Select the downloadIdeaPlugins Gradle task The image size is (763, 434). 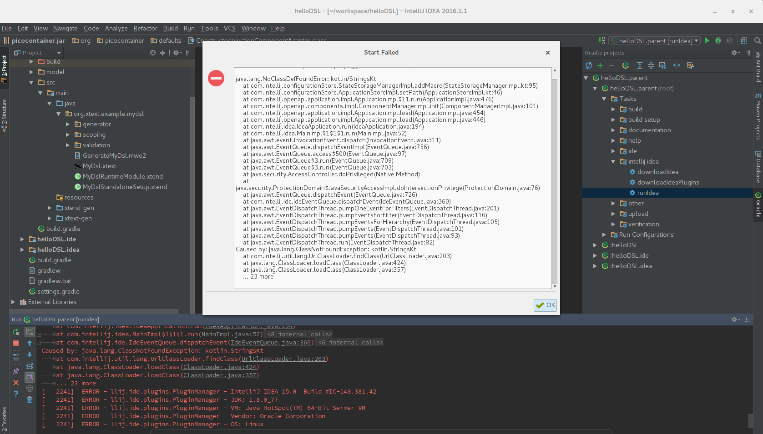(x=668, y=182)
